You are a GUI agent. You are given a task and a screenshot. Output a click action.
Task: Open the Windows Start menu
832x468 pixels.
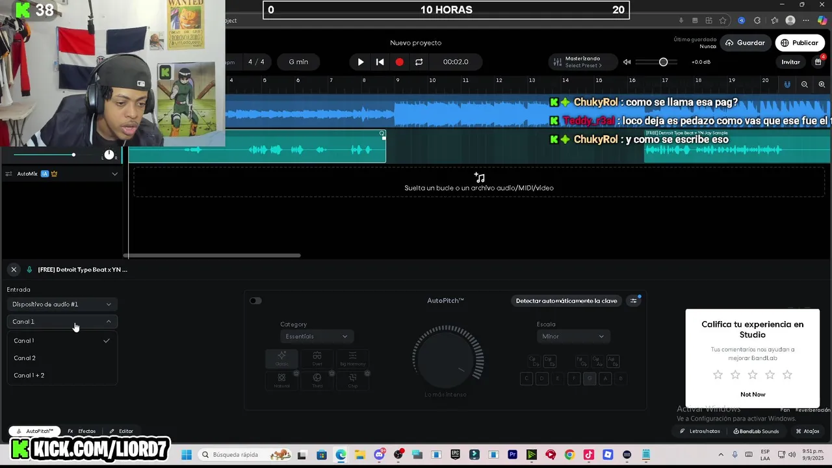pyautogui.click(x=187, y=455)
